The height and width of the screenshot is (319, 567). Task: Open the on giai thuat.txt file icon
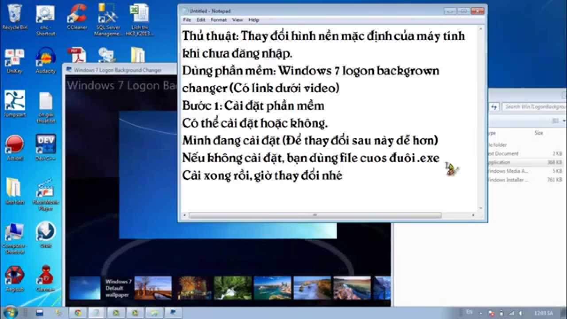[x=46, y=107]
